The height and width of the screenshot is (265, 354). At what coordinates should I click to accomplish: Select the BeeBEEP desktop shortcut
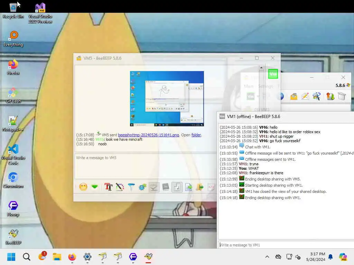click(13, 237)
